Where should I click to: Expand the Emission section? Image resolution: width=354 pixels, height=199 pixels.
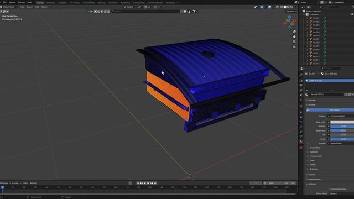click(x=314, y=169)
